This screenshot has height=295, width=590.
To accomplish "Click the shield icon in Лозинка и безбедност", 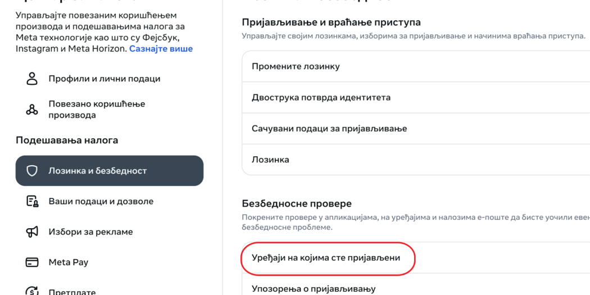I will [32, 171].
